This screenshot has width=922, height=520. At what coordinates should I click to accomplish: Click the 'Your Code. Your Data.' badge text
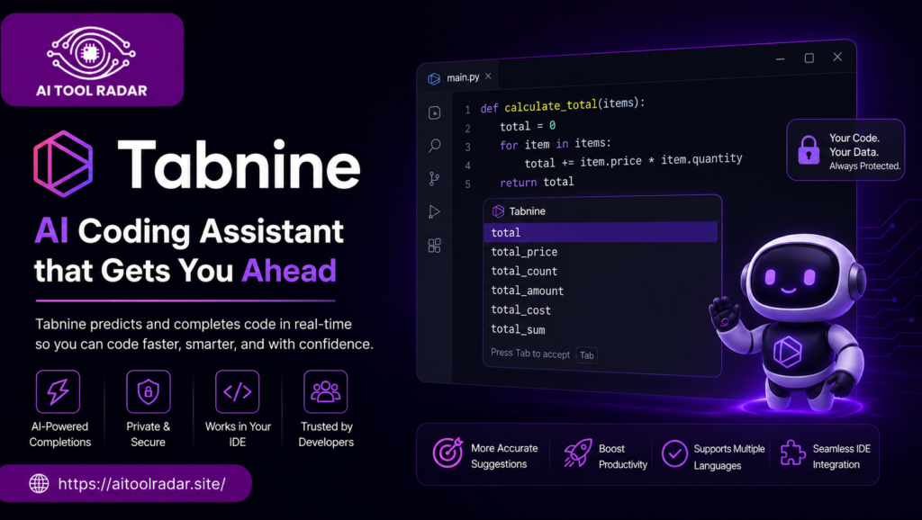click(x=854, y=145)
